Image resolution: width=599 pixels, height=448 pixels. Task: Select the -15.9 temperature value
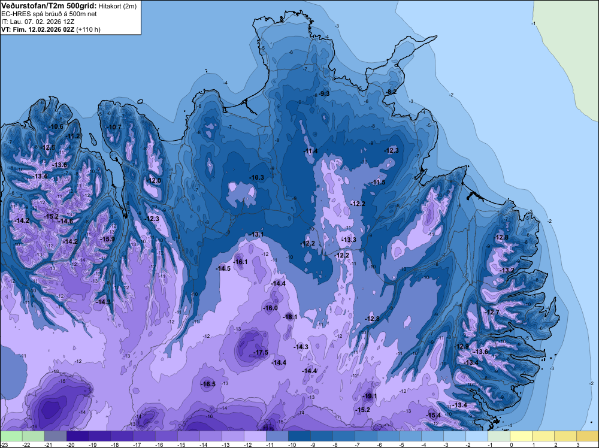tap(107, 239)
